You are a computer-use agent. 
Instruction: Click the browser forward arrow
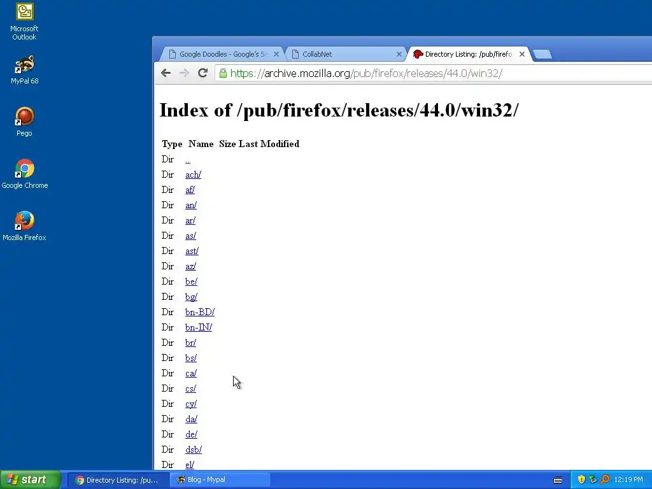[x=184, y=73]
